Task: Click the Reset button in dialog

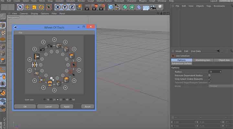Action: [87, 106]
